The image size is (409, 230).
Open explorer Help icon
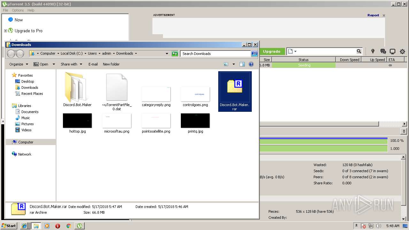pyautogui.click(x=251, y=64)
